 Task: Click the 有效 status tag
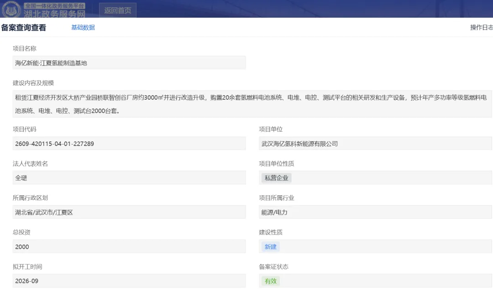(x=270, y=281)
